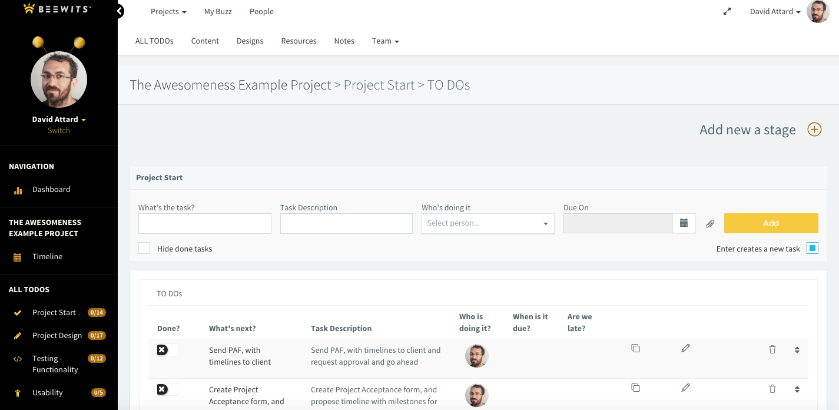Select the ALL TODOs tab
This screenshot has width=839, height=410.
[x=154, y=41]
